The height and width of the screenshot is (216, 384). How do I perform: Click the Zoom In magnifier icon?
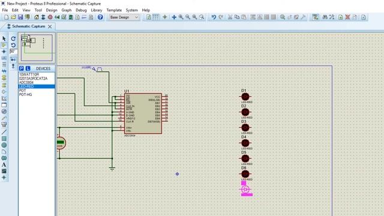click(x=181, y=17)
